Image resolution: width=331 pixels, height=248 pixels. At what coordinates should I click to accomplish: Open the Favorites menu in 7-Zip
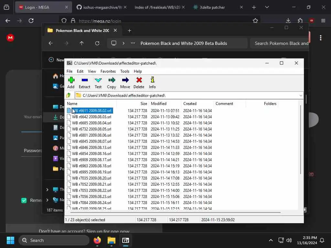click(x=108, y=71)
